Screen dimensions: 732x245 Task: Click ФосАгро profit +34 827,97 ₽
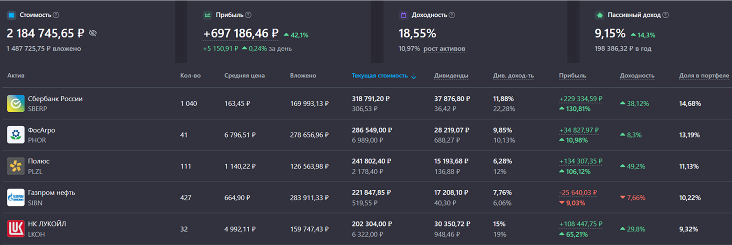point(579,130)
